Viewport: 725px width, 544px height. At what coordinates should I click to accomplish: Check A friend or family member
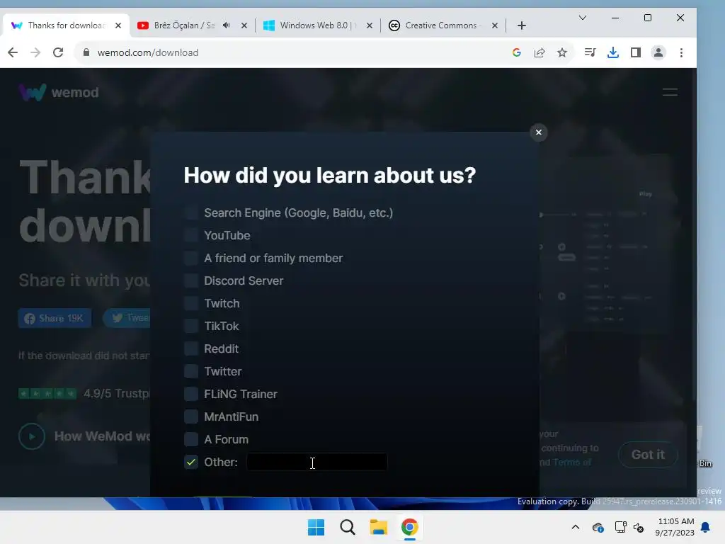point(191,258)
